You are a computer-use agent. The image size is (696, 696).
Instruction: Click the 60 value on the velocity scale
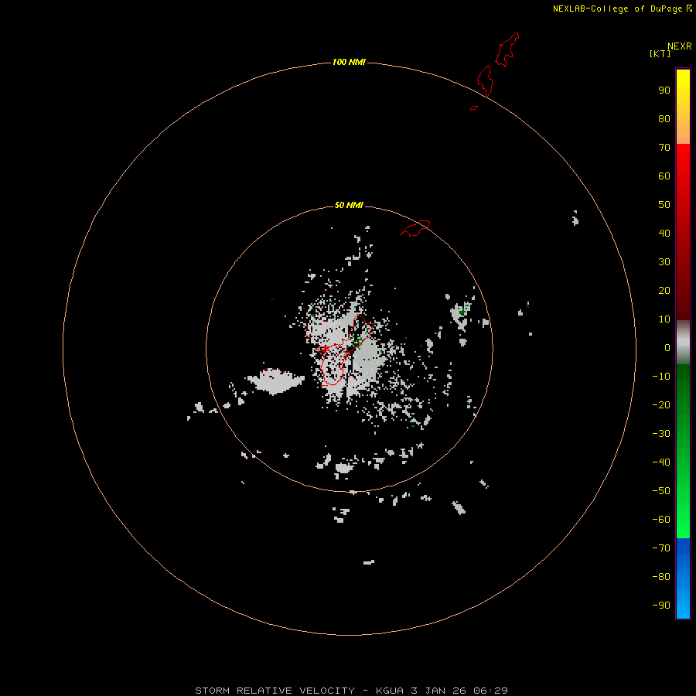coord(664,176)
